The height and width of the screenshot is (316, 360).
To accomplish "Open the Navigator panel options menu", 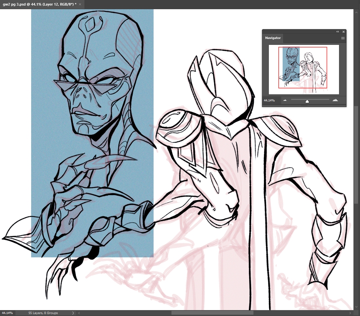I will point(343,38).
